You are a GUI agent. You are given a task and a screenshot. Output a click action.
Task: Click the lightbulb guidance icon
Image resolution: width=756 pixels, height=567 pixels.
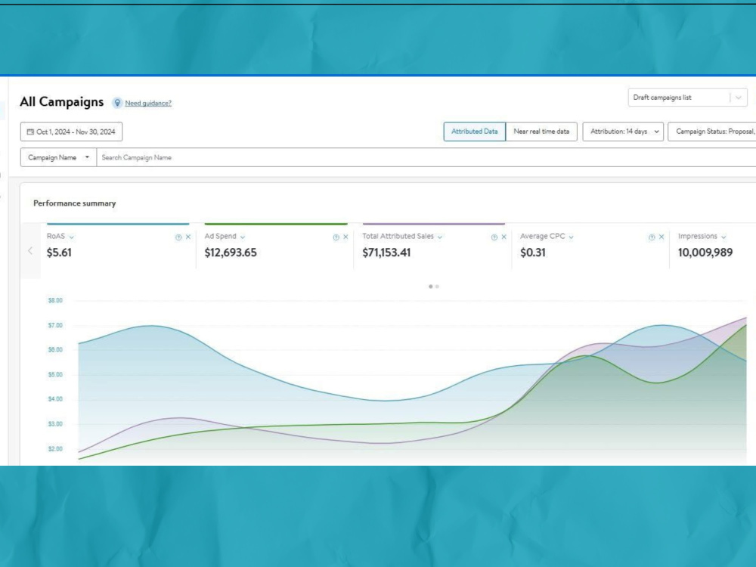117,103
